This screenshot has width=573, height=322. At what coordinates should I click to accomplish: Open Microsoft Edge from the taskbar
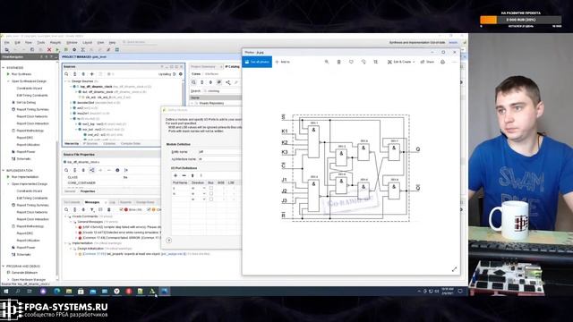pyautogui.click(x=56, y=292)
